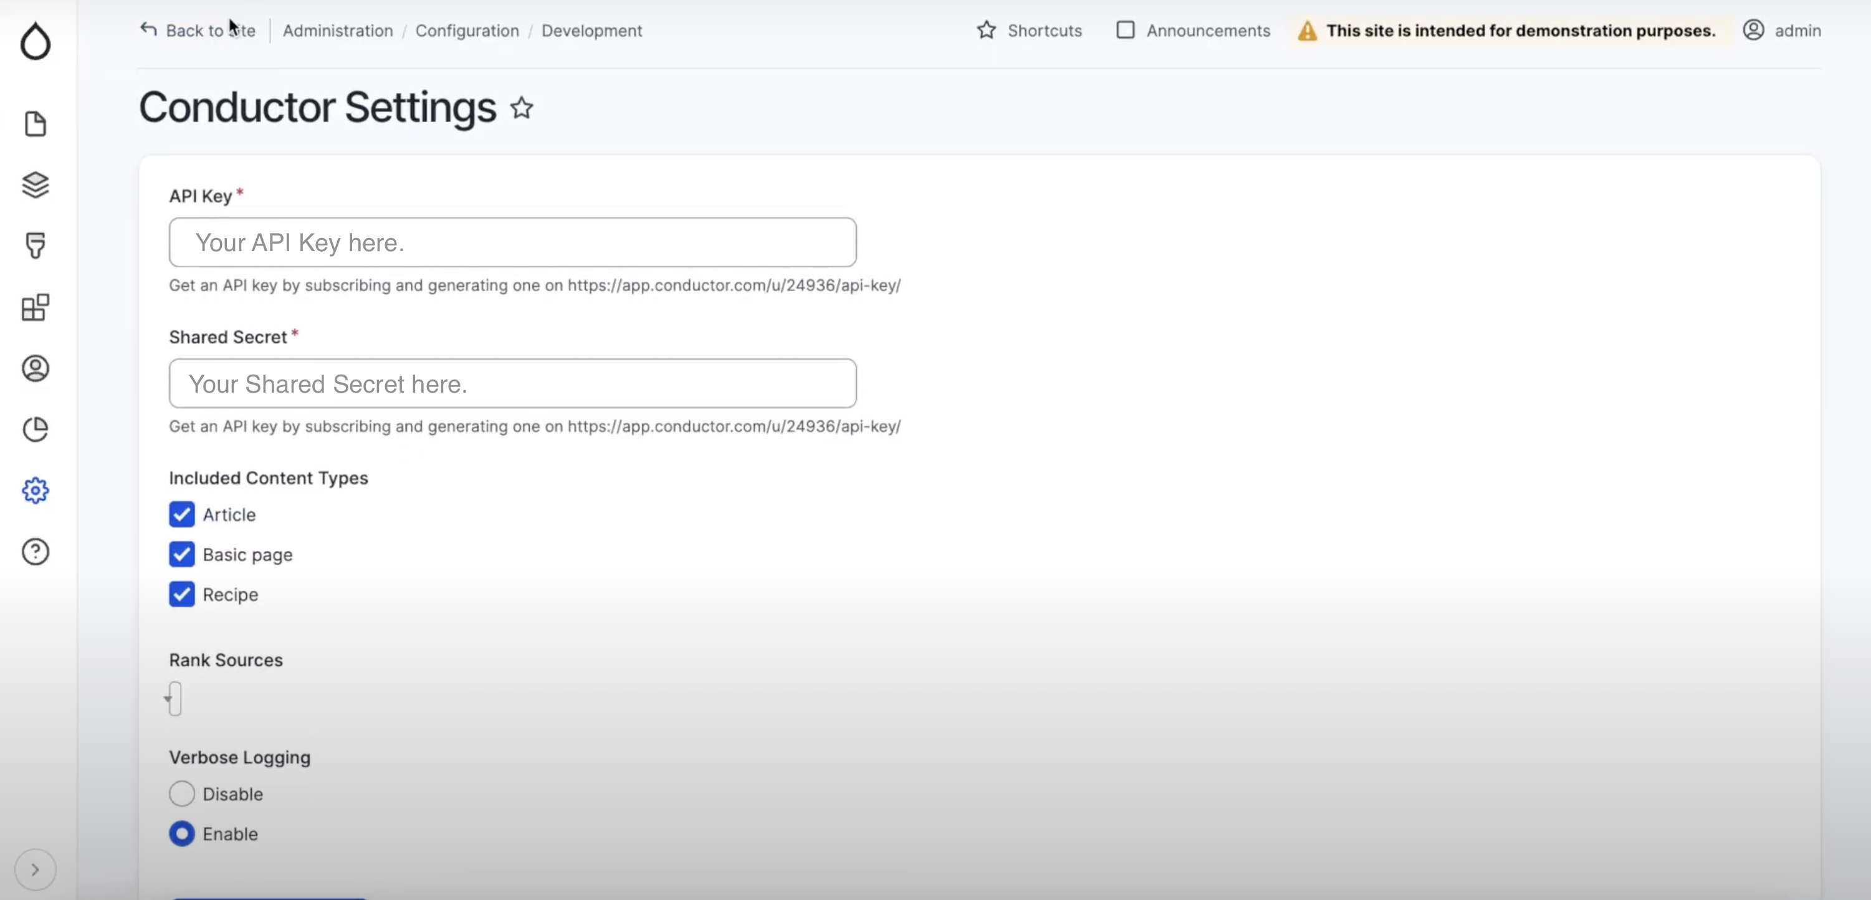Open the Configuration gear sidebar icon

(x=35, y=491)
